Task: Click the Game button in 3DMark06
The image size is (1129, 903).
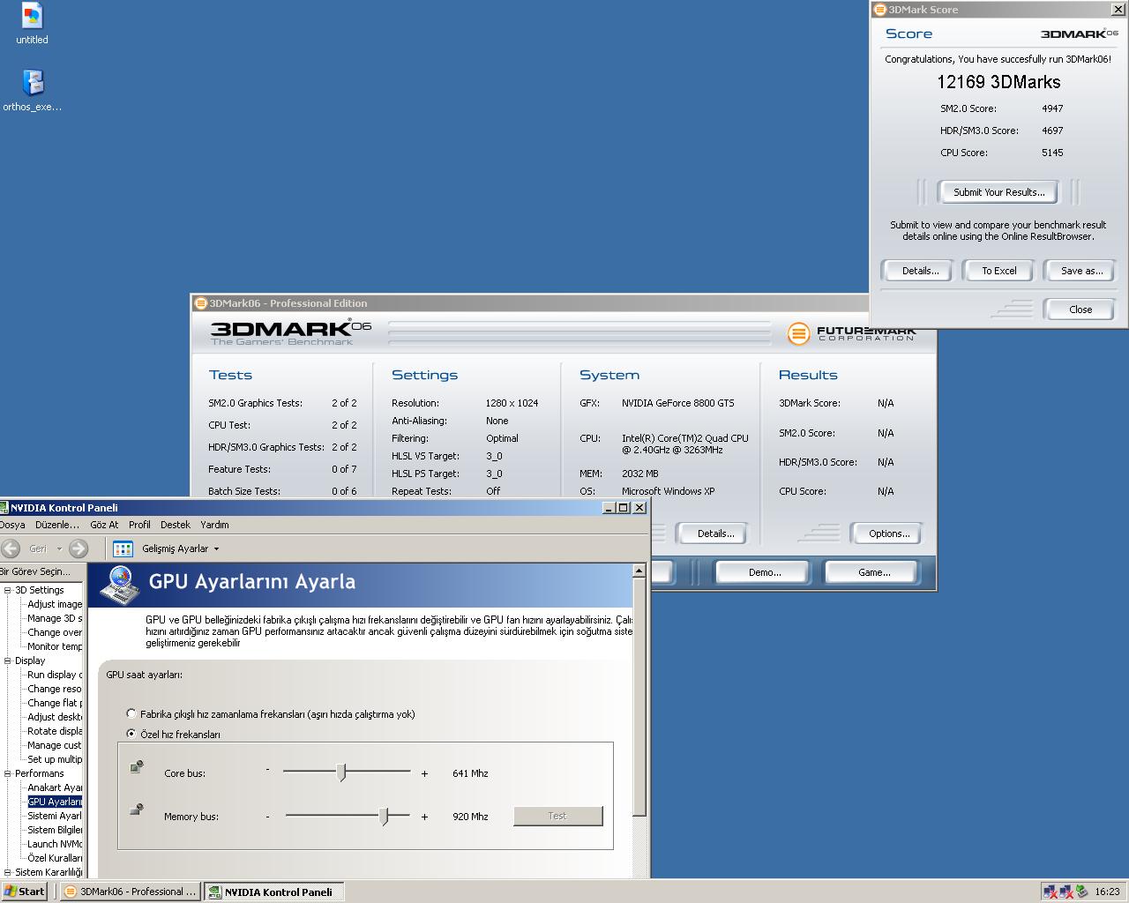Action: pos(874,572)
